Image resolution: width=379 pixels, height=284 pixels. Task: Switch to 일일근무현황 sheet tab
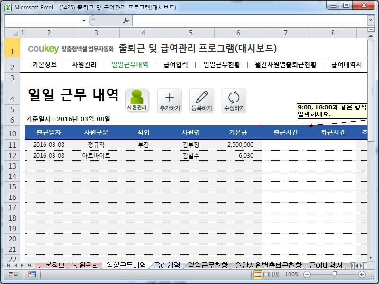[x=208, y=266]
